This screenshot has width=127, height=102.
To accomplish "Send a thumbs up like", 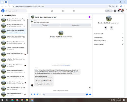I will [90, 94].
